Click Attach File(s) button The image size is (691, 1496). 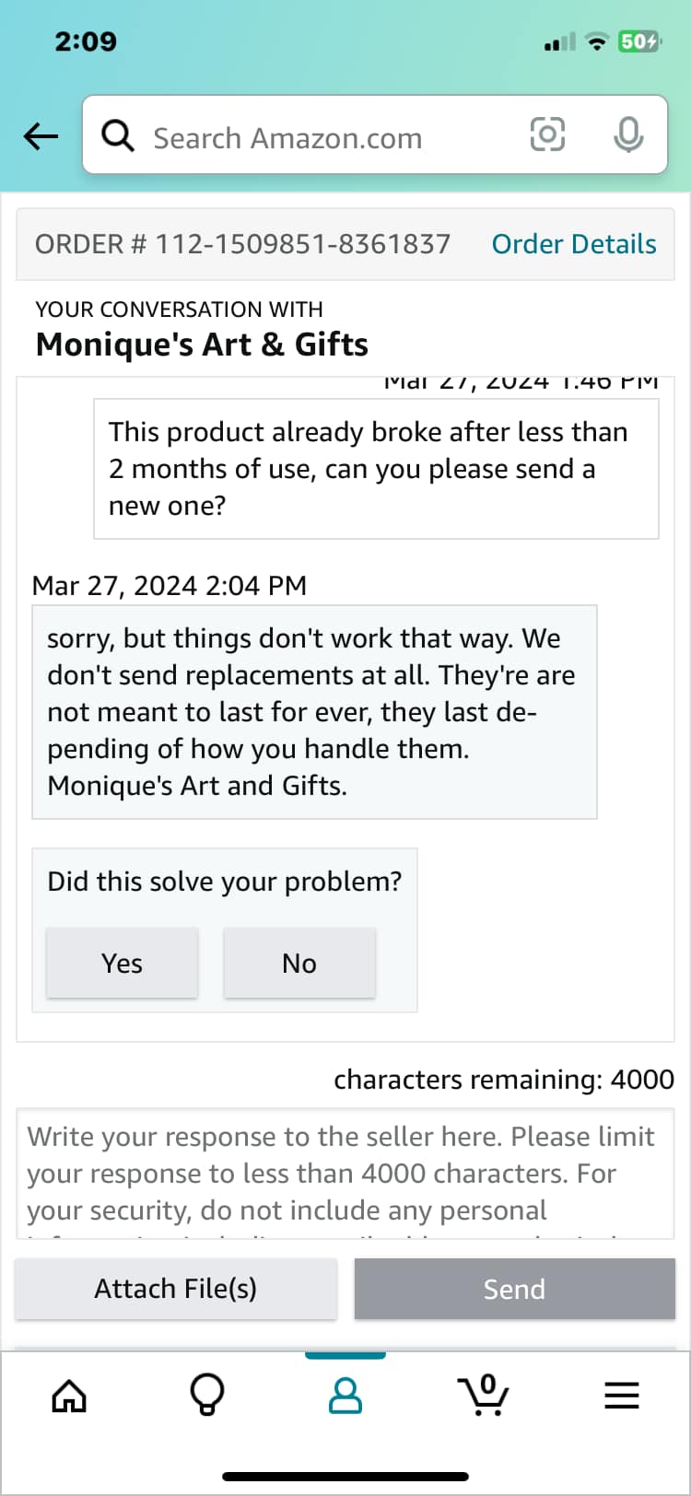coord(176,1288)
